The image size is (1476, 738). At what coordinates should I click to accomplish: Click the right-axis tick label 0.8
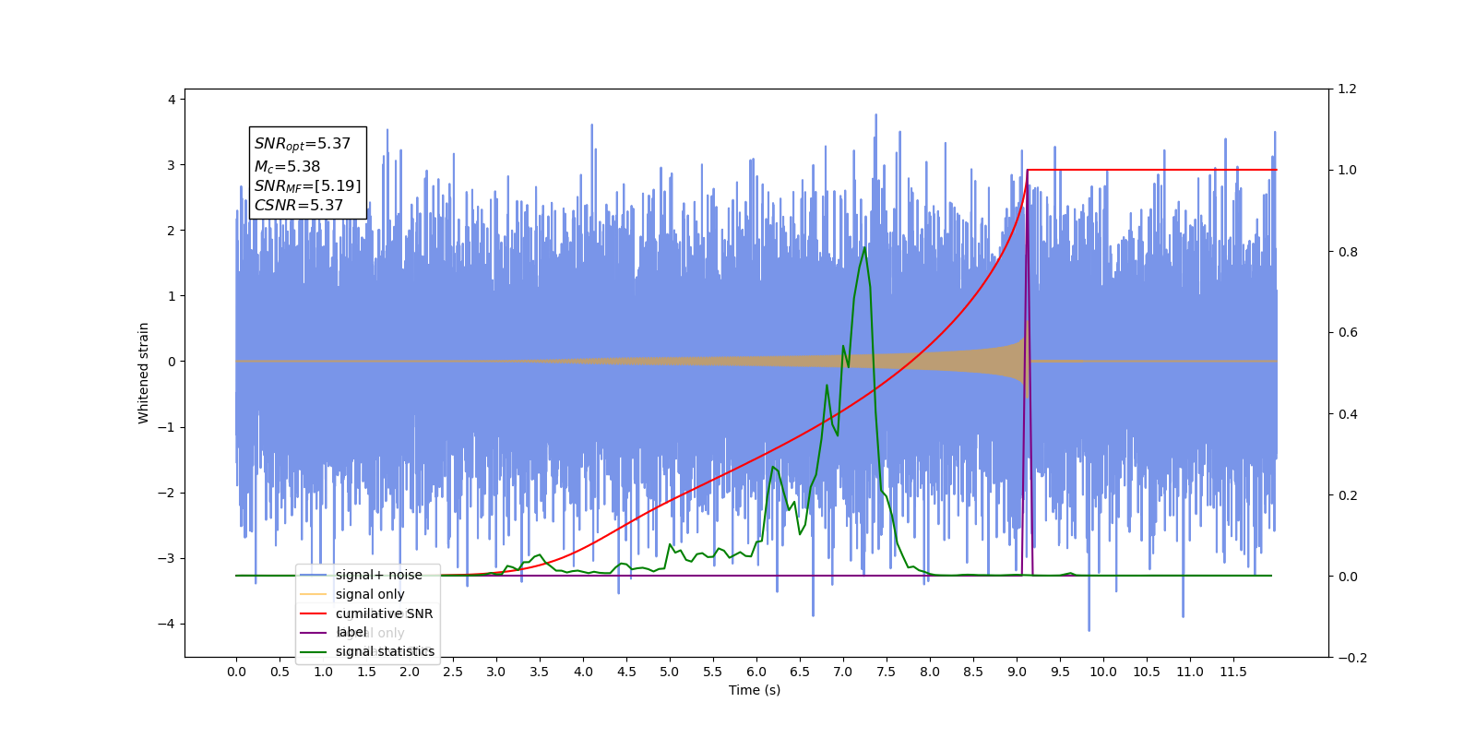coord(1348,252)
